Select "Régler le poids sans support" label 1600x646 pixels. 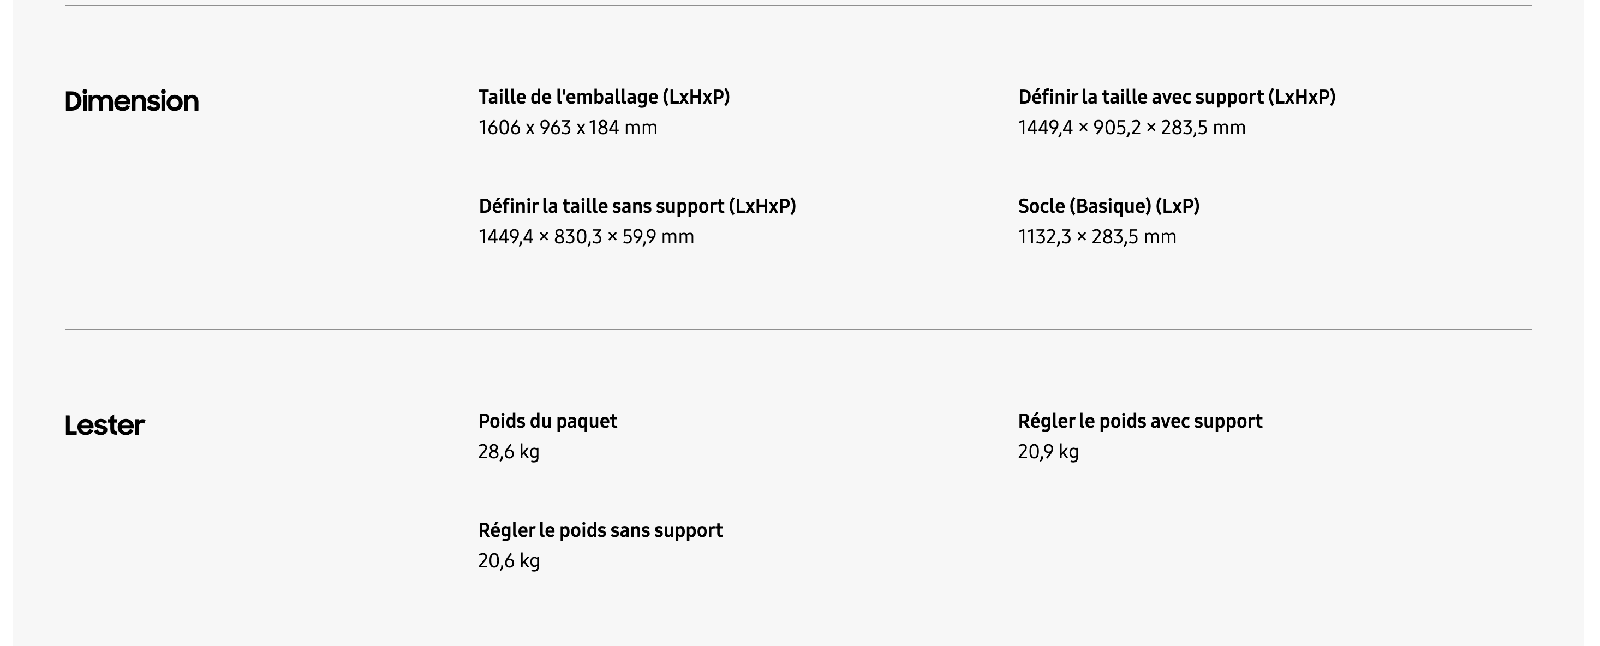pyautogui.click(x=600, y=530)
